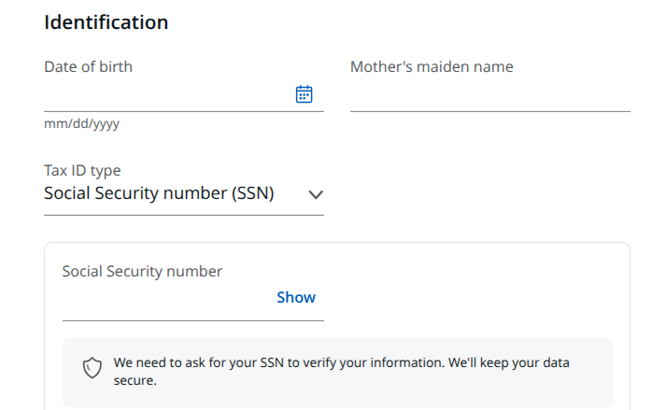
Task: Click the underline below Mother's maiden name field
Action: click(490, 111)
